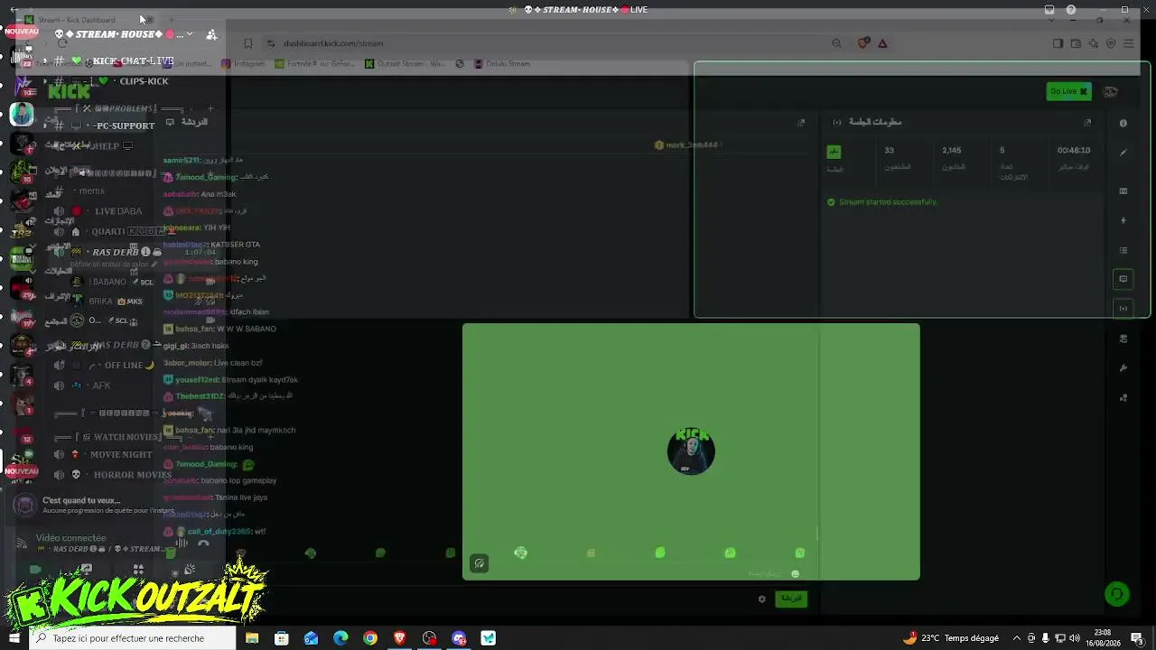
Task: Click the green Go Live button
Action: click(x=1068, y=91)
